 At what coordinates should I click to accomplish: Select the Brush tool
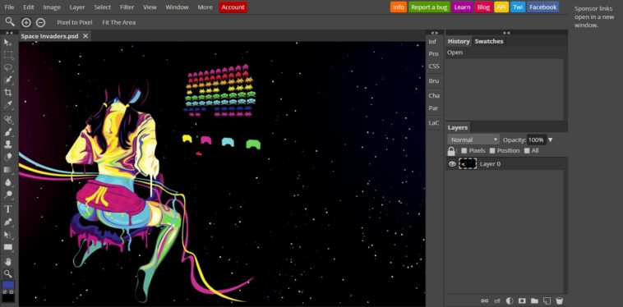(x=8, y=132)
